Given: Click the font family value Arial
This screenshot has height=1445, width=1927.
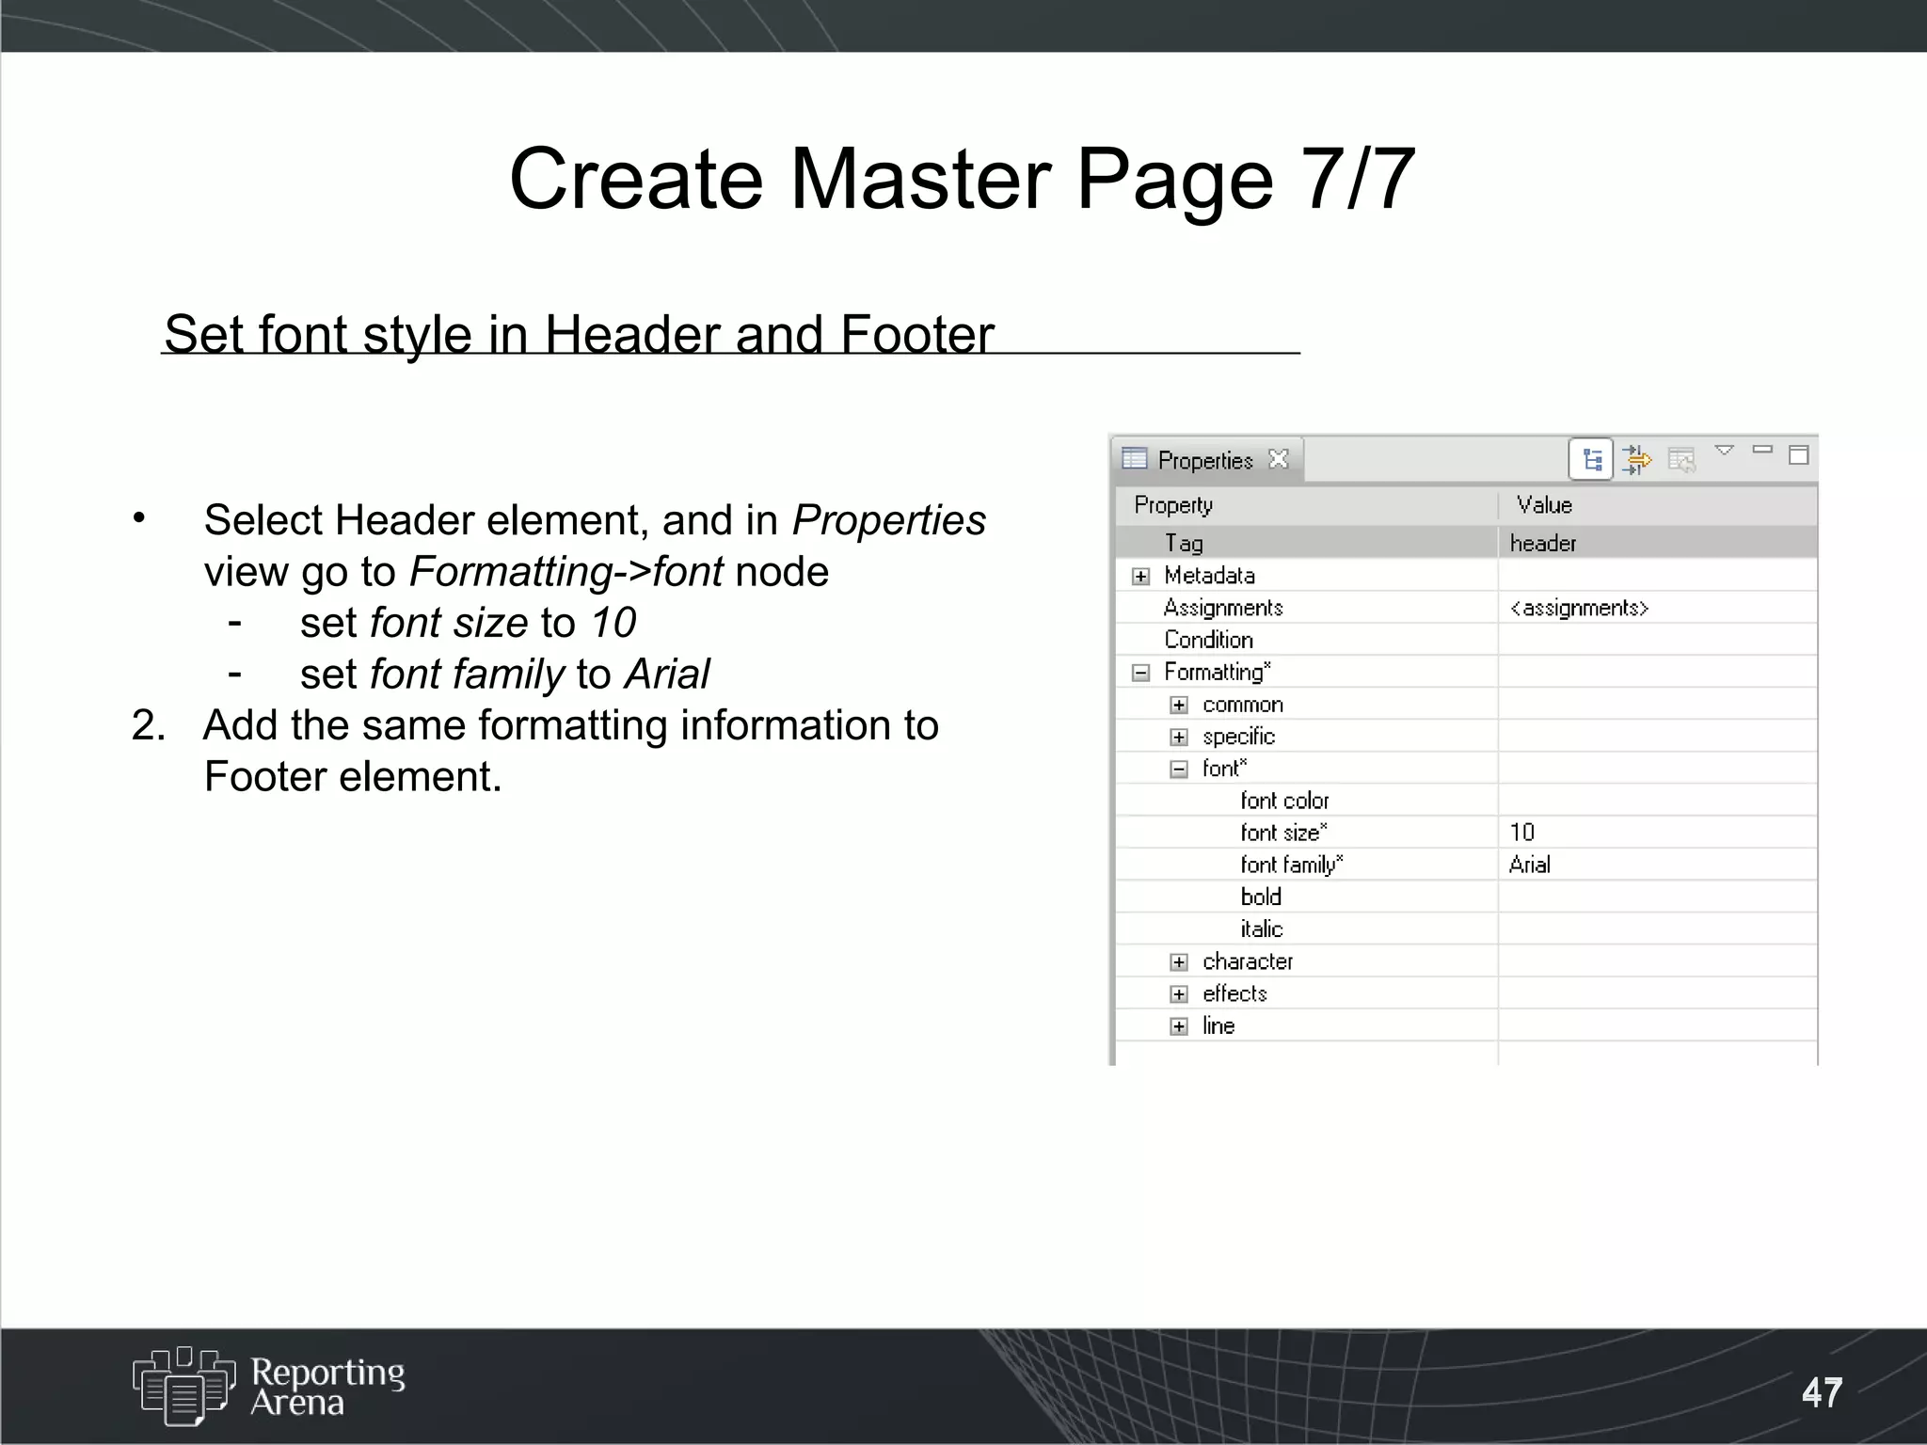Looking at the screenshot, I should pos(1657,865).
